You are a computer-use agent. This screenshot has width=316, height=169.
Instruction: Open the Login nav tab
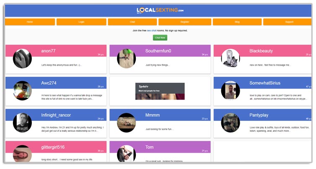[81, 22]
